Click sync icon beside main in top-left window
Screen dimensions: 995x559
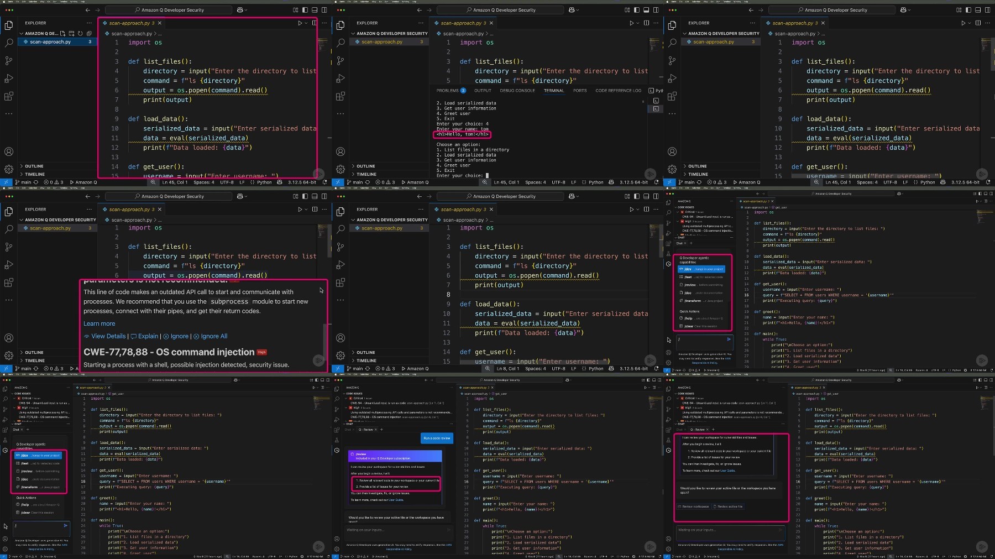click(x=36, y=182)
